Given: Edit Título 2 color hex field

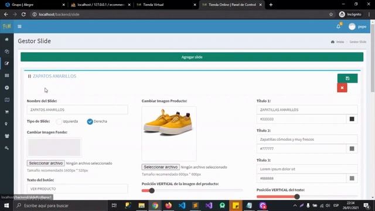Looking at the screenshot, I should [301, 148].
